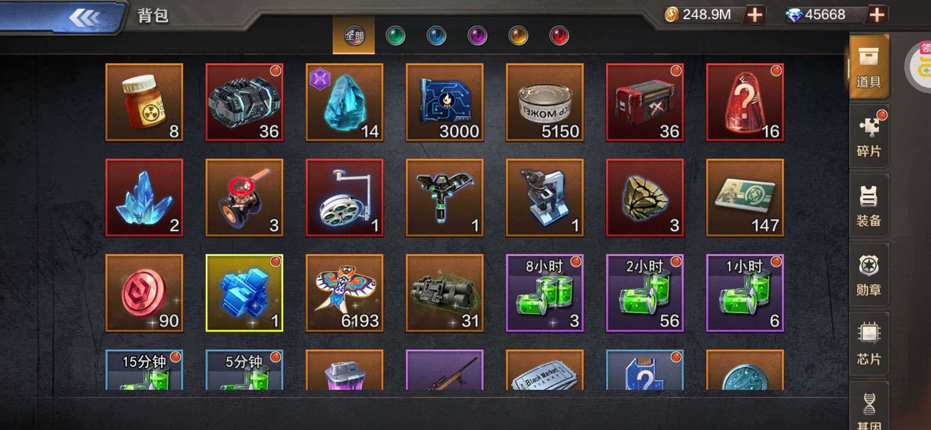Switch to the 勋章 medals tab
This screenshot has width=931, height=430.
(869, 275)
